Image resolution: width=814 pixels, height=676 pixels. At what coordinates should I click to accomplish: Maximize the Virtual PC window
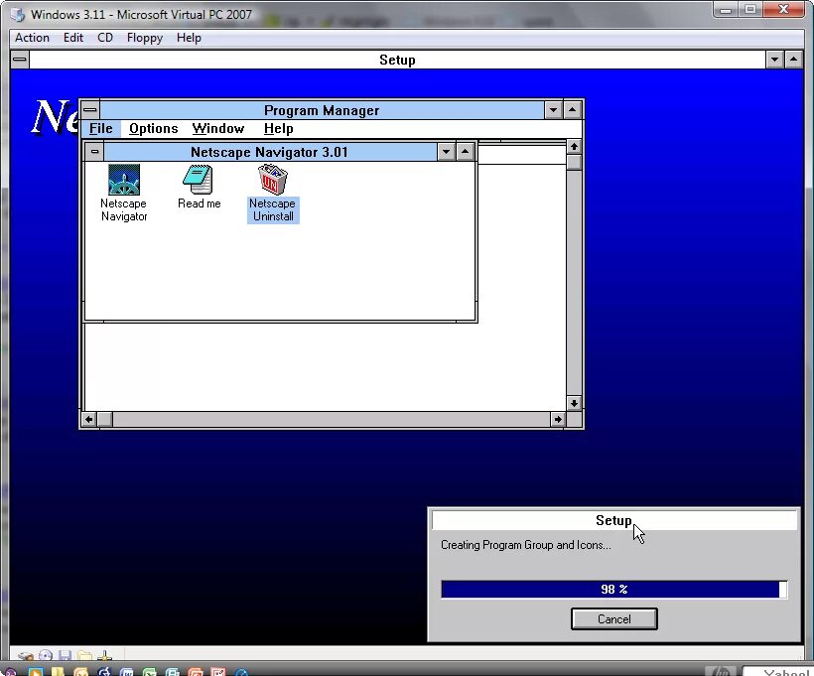[x=750, y=10]
